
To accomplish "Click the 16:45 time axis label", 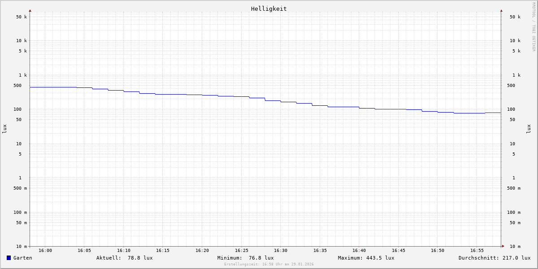I will 399,251.
